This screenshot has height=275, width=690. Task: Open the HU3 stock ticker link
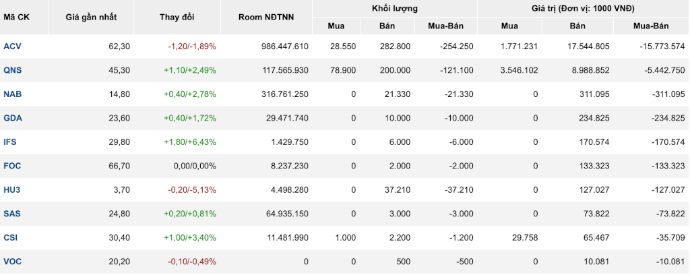(x=12, y=189)
